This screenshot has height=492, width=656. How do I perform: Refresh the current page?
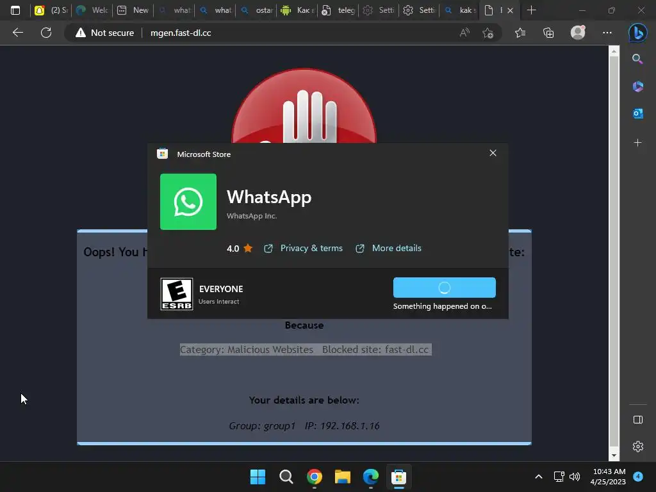[46, 33]
